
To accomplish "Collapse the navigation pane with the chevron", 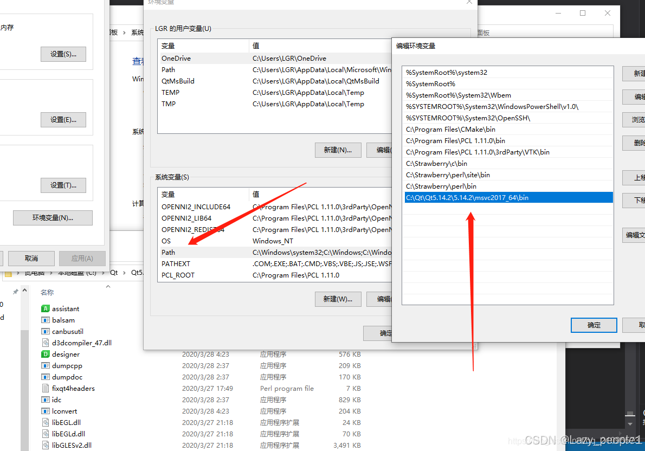I will pyautogui.click(x=24, y=290).
